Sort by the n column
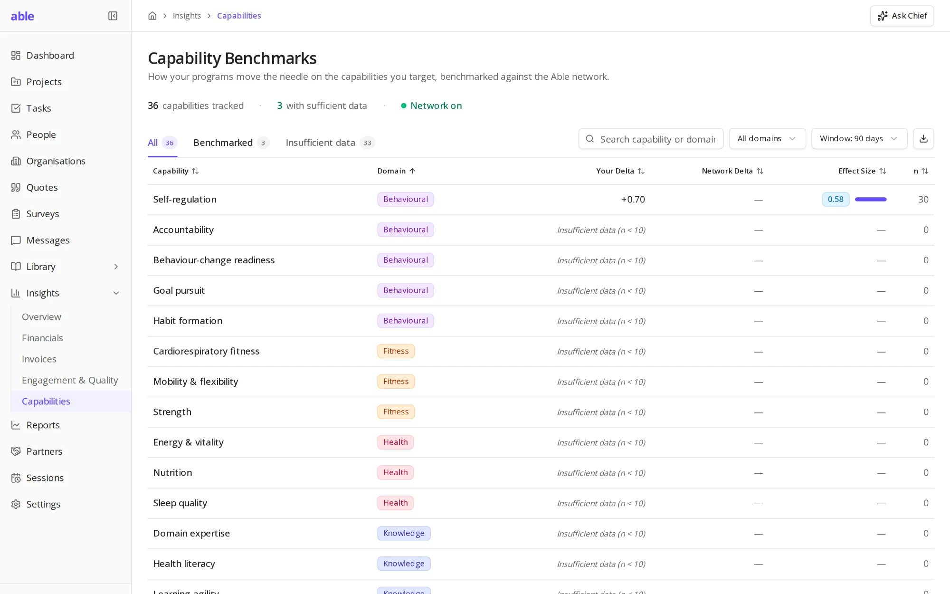Screen dimensions: 950x594 pos(921,171)
